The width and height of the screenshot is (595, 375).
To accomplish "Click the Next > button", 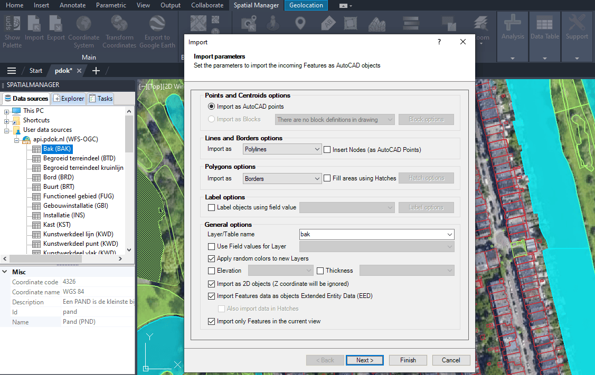I will [365, 360].
